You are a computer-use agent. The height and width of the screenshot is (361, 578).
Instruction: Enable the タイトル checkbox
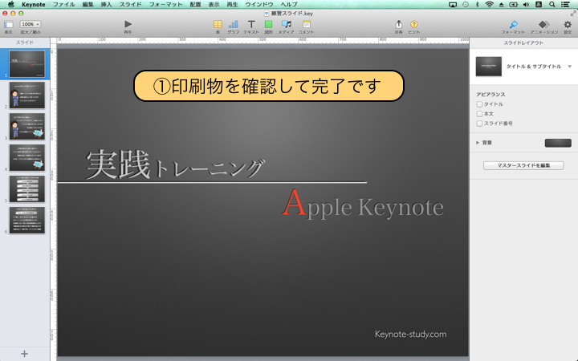tap(479, 103)
